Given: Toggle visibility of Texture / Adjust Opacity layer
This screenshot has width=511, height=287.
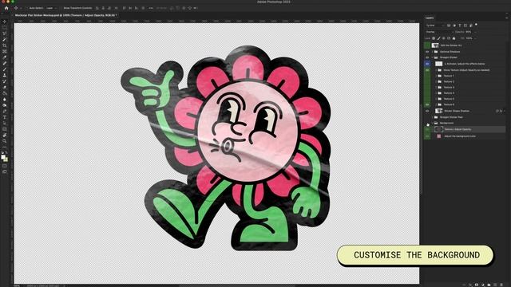Looking at the screenshot, I should (427, 129).
